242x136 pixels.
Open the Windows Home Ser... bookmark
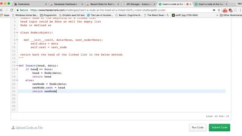[x=25, y=15]
